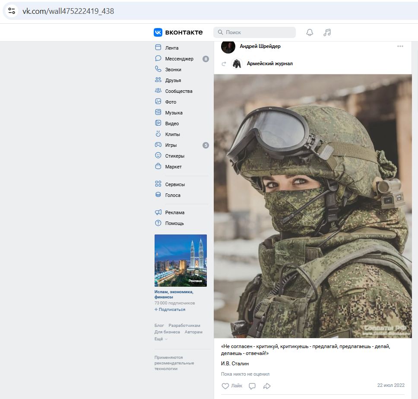
Task: Subscribe via Подписаться under the ad
Action: point(170,310)
